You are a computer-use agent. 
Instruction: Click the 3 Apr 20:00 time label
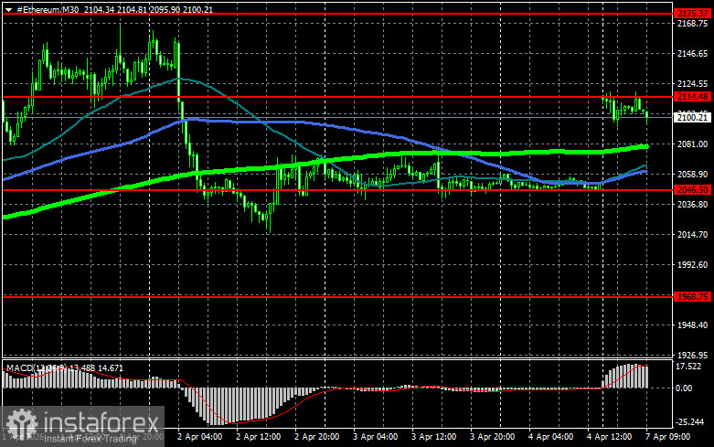tap(492, 437)
